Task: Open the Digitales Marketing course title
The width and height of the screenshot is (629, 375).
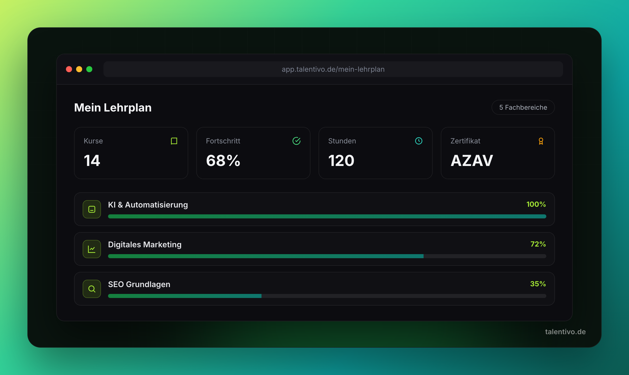Action: (145, 245)
